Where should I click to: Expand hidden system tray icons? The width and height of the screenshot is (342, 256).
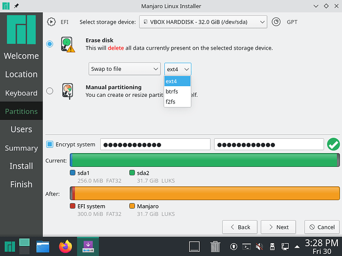(x=297, y=247)
